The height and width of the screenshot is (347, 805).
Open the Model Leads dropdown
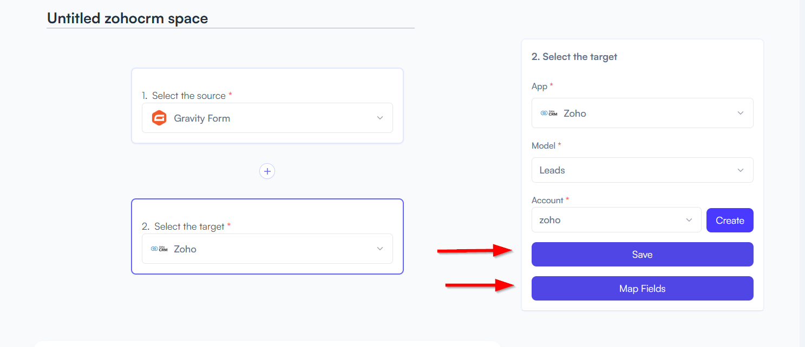pyautogui.click(x=643, y=170)
